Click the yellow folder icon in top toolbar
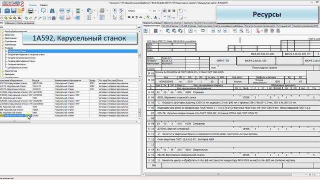 coord(21,10)
